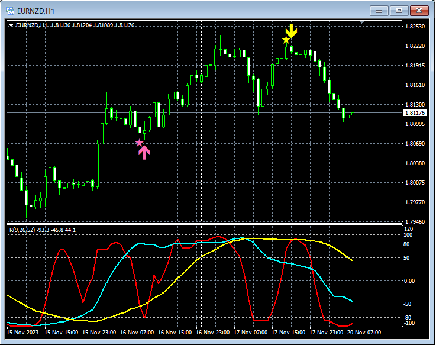Click price scale value 1.79460
The image size is (436, 345).
(x=415, y=222)
